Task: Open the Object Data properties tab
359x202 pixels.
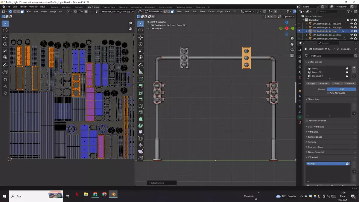Action: click(x=300, y=117)
